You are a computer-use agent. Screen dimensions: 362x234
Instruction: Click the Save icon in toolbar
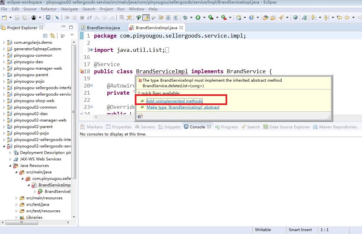pos(17,18)
